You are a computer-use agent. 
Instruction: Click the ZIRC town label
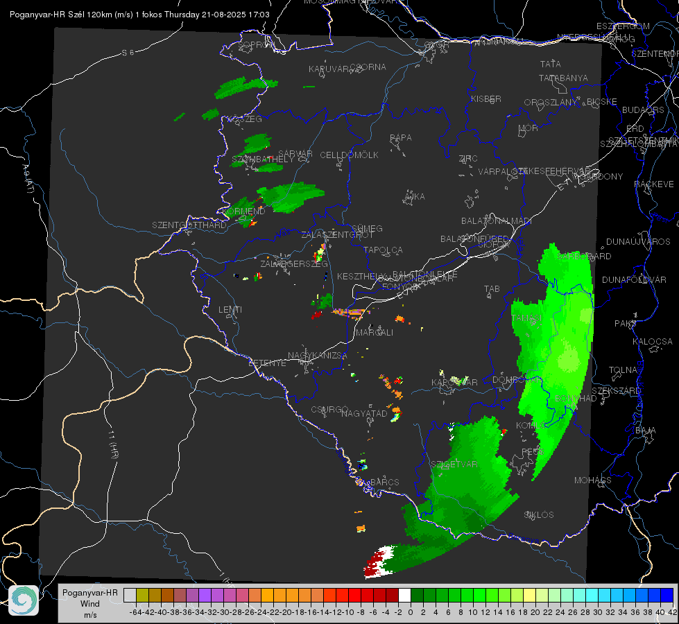point(468,159)
